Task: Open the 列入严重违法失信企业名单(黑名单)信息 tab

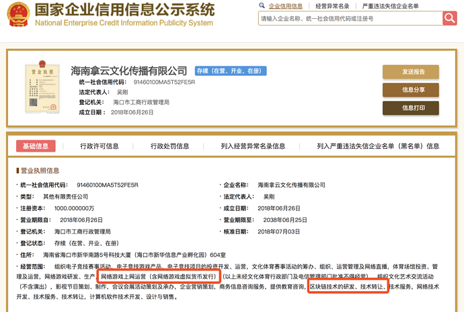Action: 378,146
